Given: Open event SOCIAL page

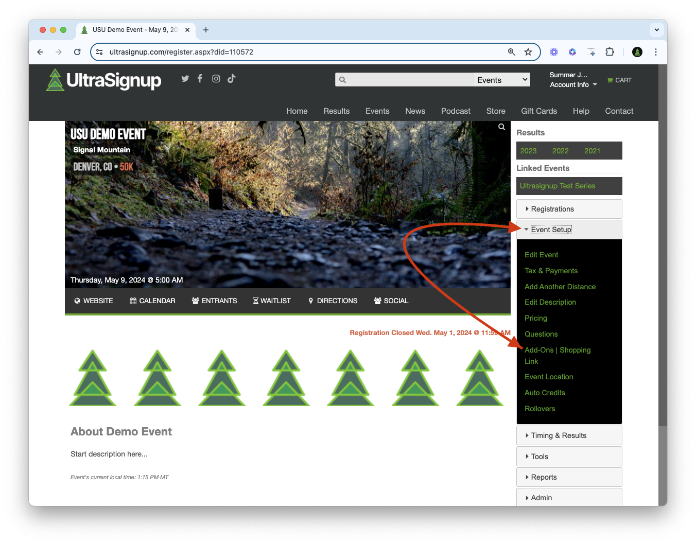Looking at the screenshot, I should (391, 301).
